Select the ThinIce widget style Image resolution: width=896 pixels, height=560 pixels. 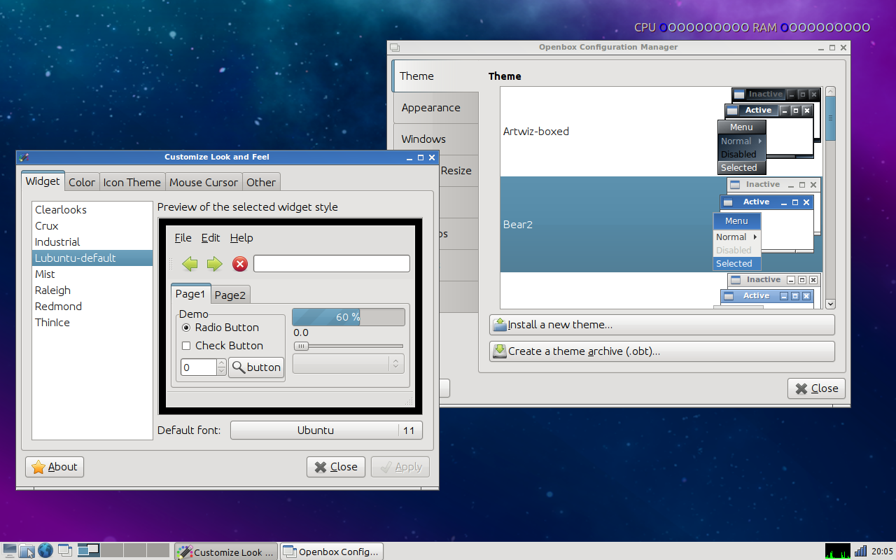92,323
